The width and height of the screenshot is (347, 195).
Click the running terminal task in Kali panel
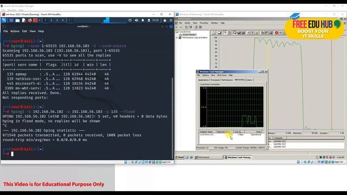[70, 21]
